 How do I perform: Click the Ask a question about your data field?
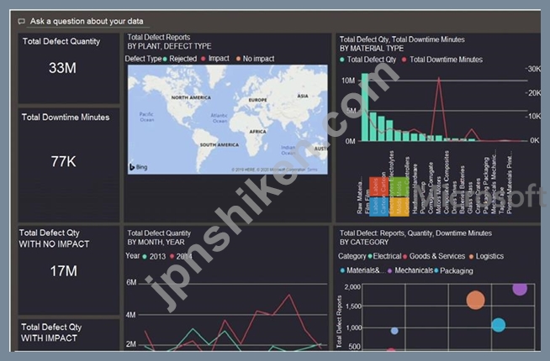[87, 21]
